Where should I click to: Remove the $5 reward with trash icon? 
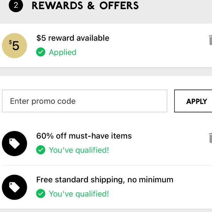[x=210, y=40]
